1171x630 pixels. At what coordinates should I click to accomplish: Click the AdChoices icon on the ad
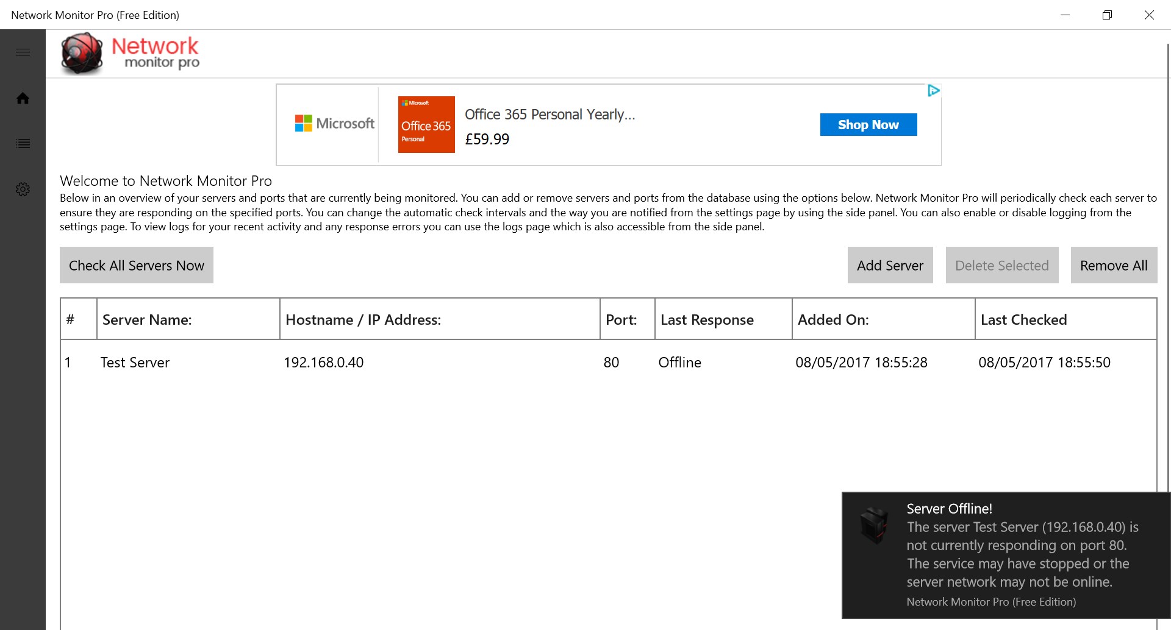pyautogui.click(x=933, y=91)
